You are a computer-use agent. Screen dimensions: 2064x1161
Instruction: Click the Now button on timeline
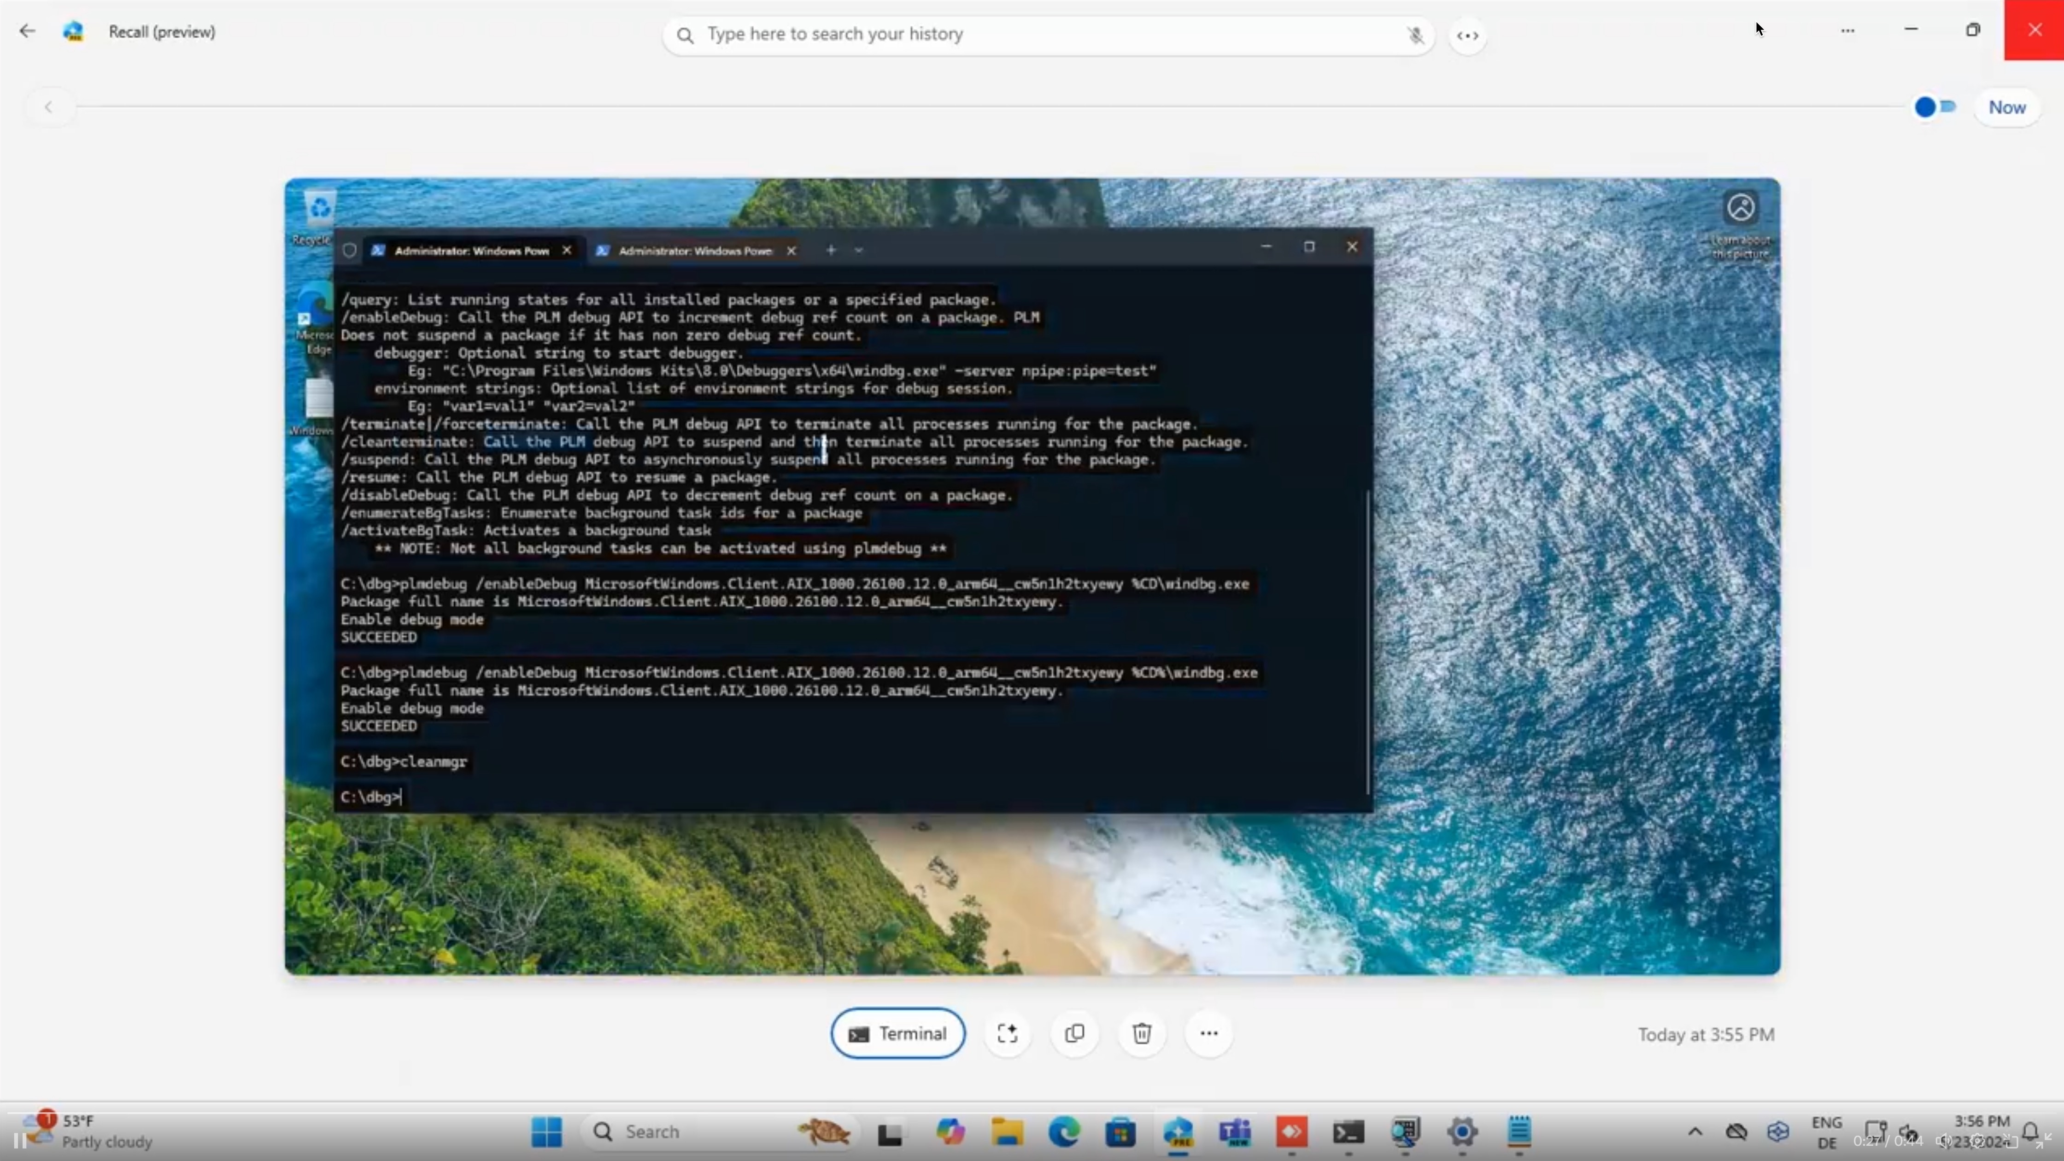pos(2006,107)
